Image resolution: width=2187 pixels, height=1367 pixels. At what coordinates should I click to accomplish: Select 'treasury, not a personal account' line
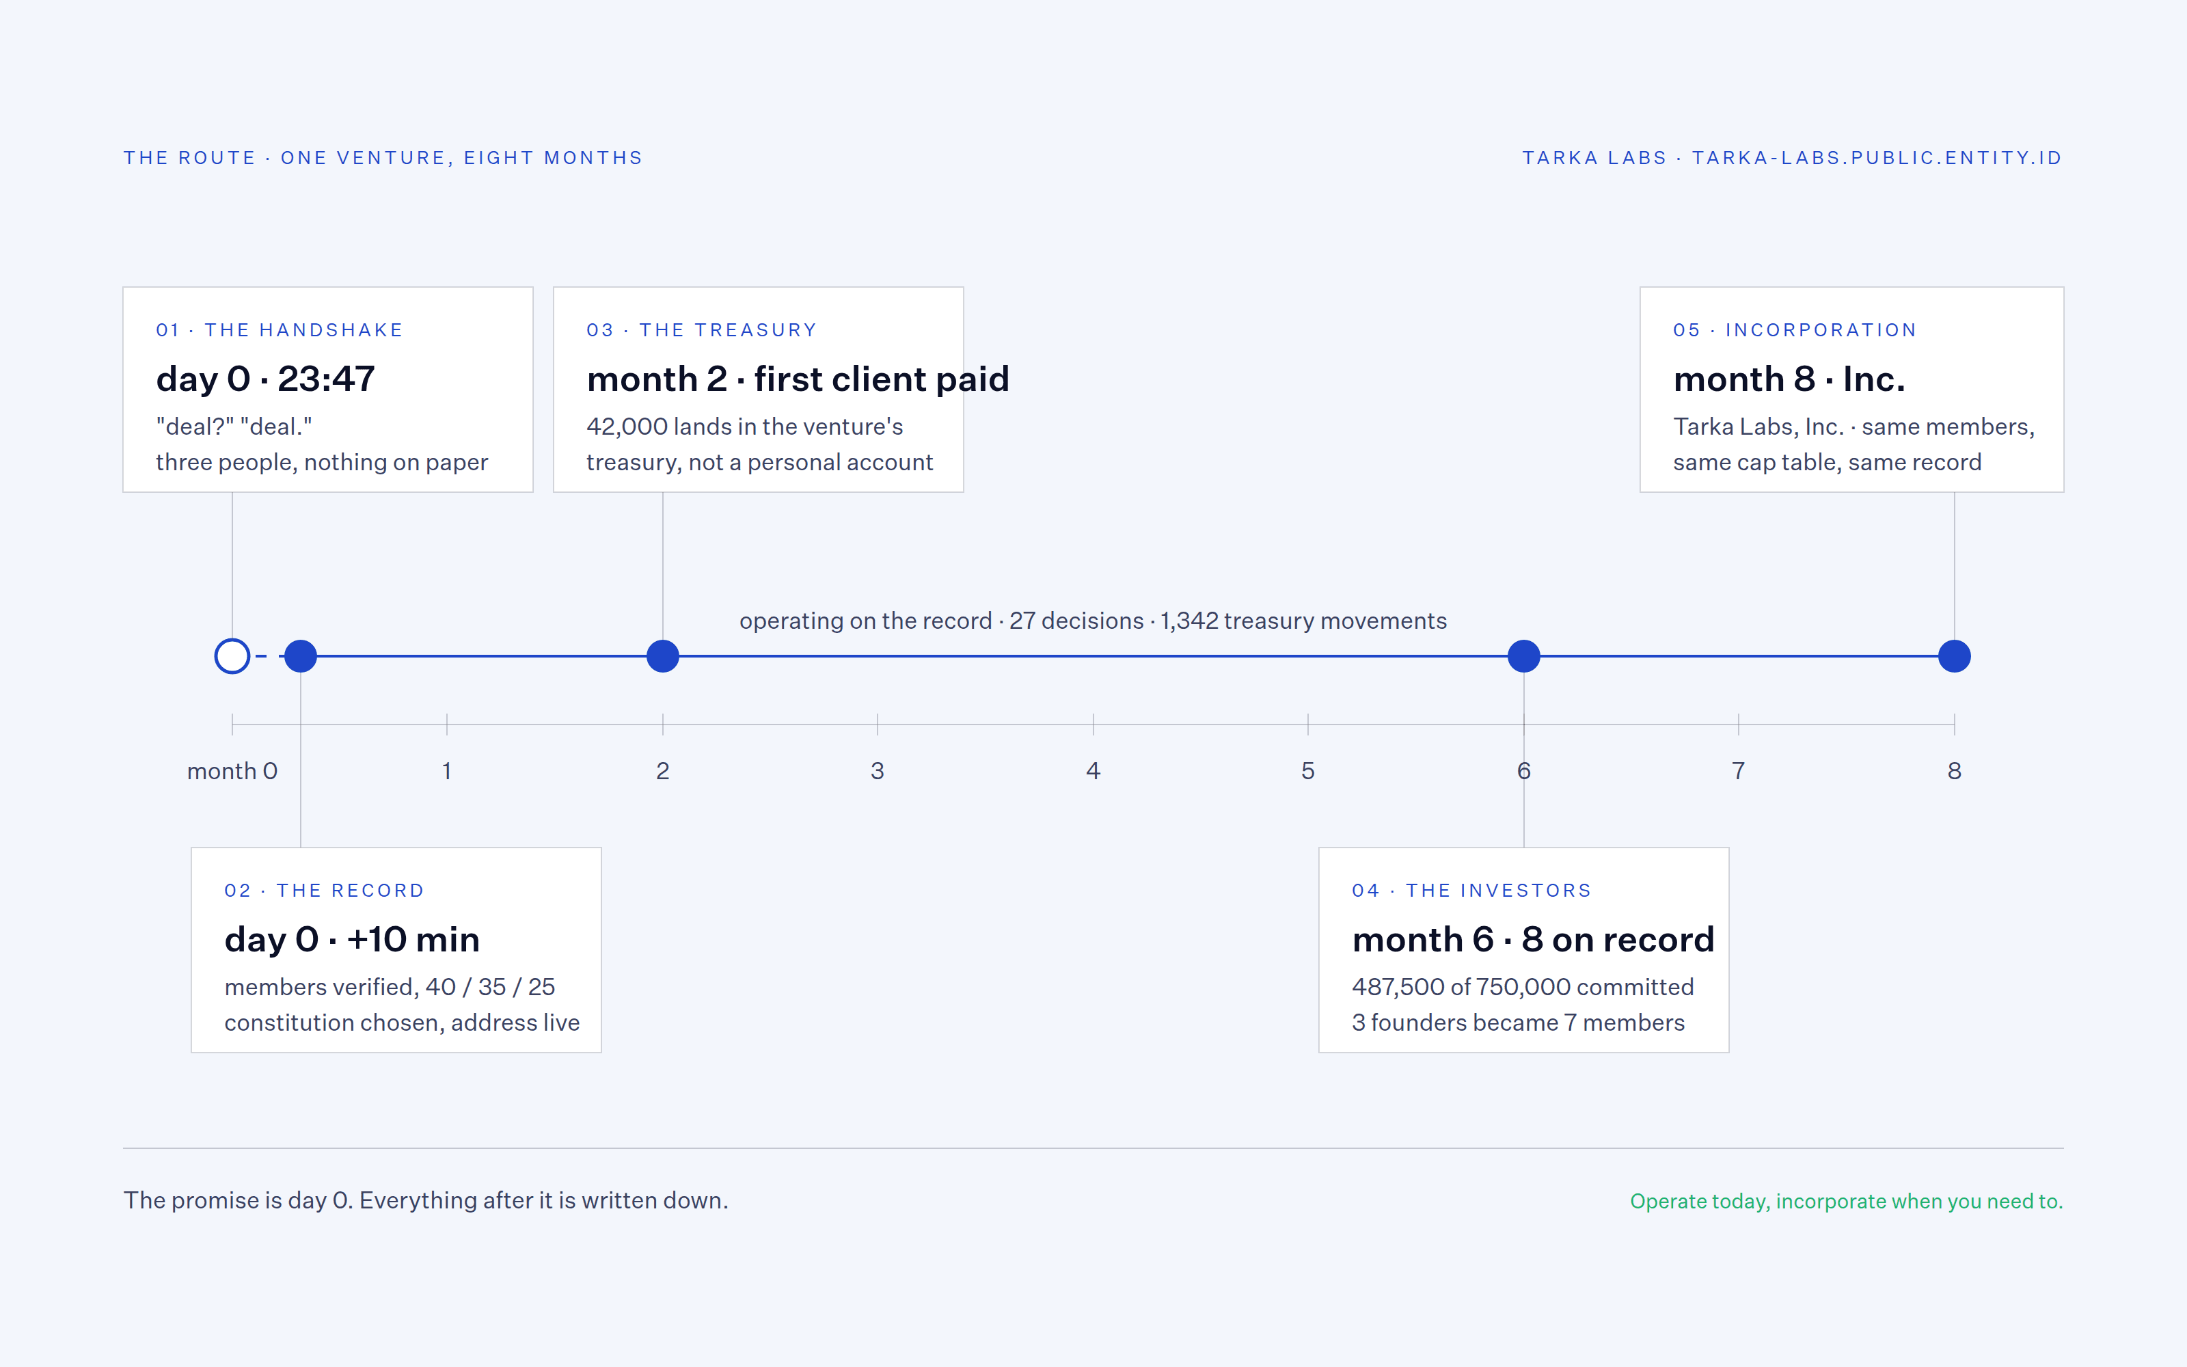[759, 462]
